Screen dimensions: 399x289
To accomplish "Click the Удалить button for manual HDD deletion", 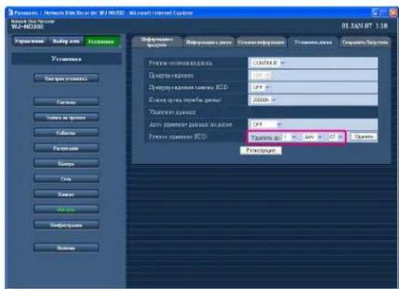I will pyautogui.click(x=364, y=137).
